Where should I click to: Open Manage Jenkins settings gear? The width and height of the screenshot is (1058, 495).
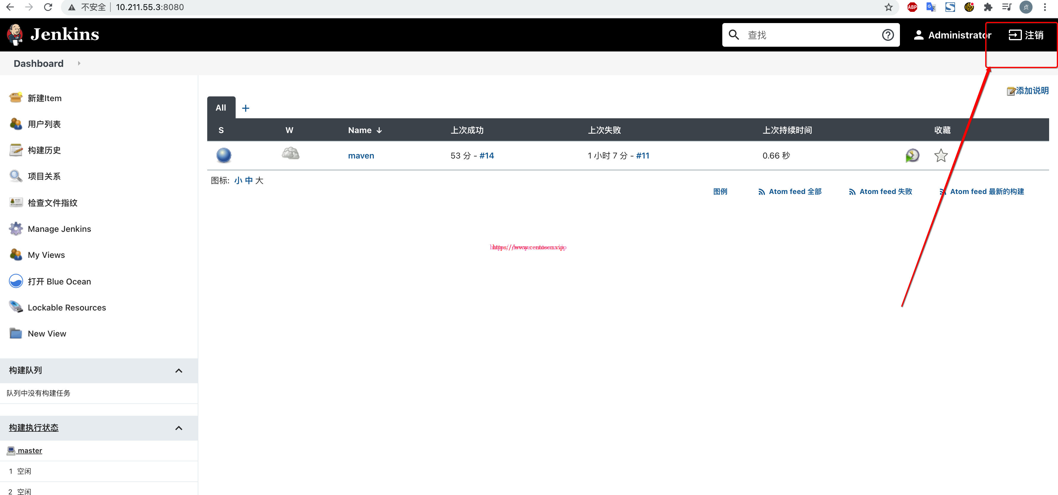[16, 229]
